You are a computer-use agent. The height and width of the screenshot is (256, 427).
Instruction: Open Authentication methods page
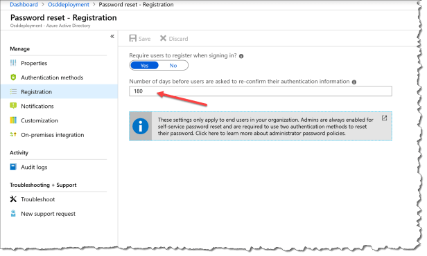coord(52,77)
